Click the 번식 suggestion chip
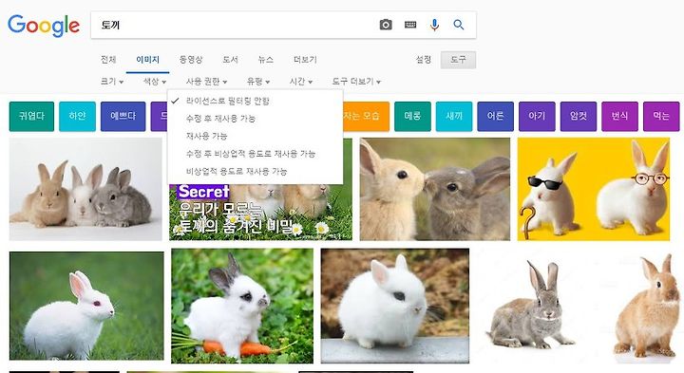This screenshot has width=684, height=373. [x=619, y=117]
